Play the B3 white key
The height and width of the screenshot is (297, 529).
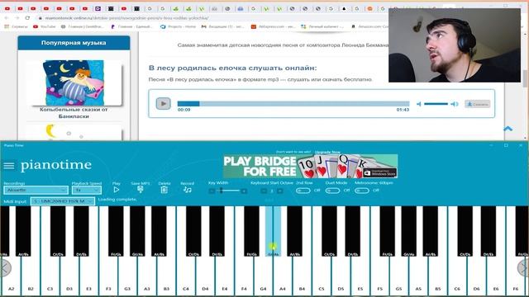tap(166, 276)
